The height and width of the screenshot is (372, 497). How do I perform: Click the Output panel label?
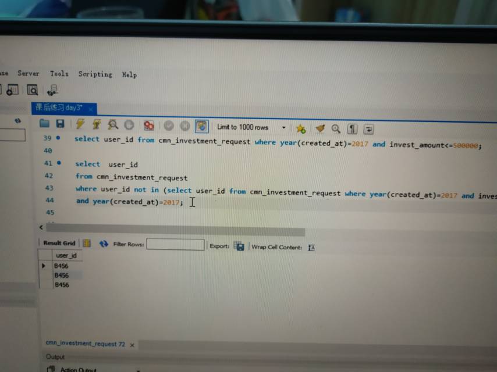(55, 357)
